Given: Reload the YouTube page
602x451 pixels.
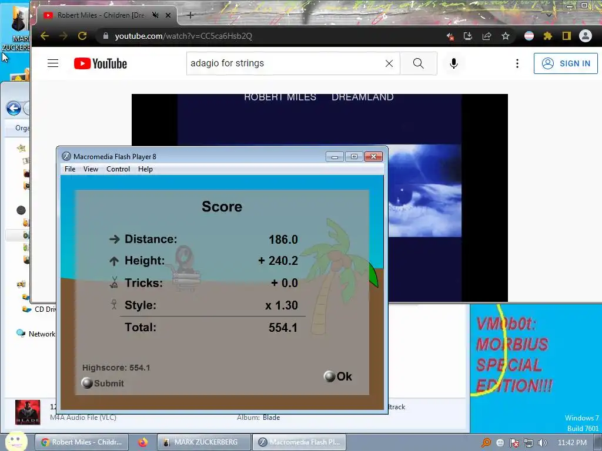Looking at the screenshot, I should 82,36.
